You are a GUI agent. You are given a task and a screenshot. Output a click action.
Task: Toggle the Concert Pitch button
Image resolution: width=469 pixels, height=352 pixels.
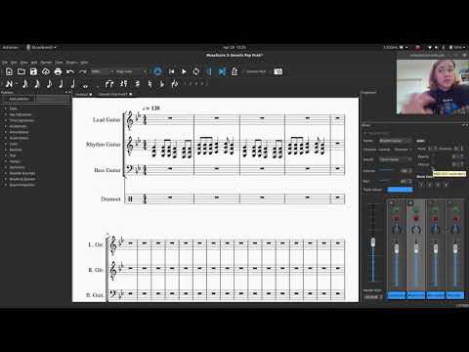click(256, 71)
